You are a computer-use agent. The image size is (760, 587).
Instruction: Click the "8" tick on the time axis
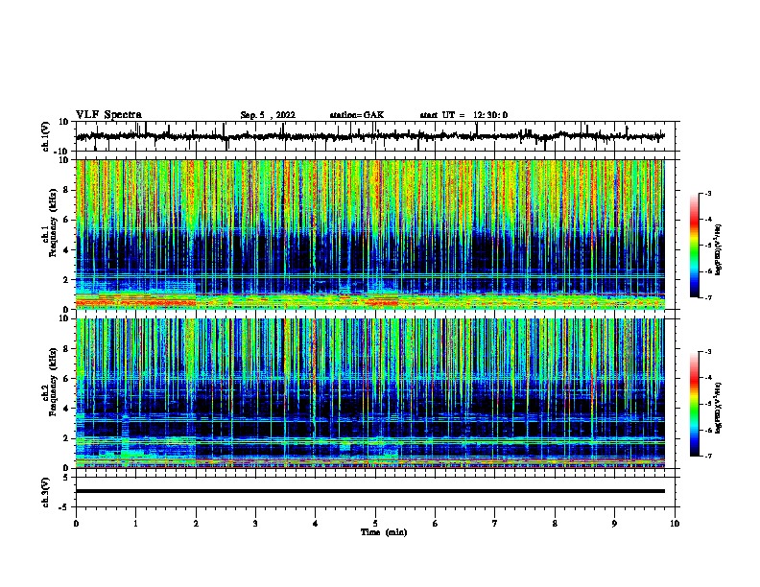pos(555,524)
